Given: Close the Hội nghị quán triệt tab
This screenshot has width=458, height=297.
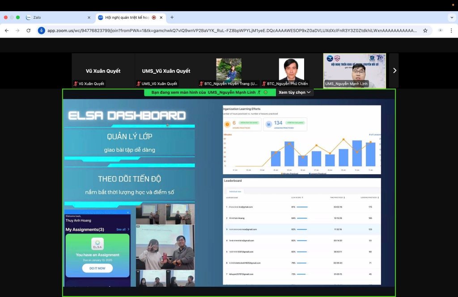Looking at the screenshot, I should pos(161,17).
